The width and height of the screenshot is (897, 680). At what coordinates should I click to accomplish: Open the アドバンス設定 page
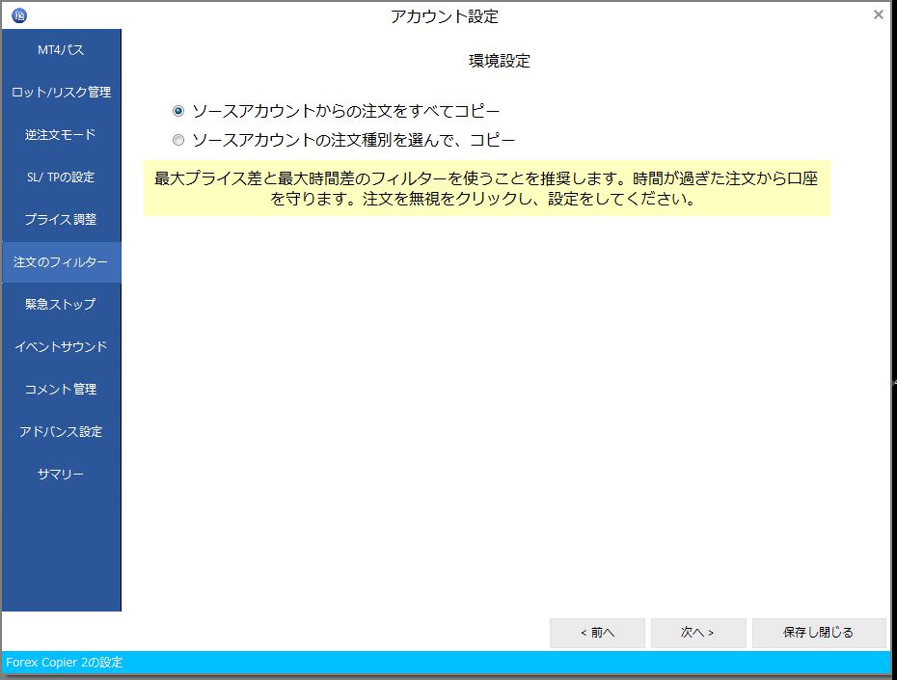click(x=61, y=431)
